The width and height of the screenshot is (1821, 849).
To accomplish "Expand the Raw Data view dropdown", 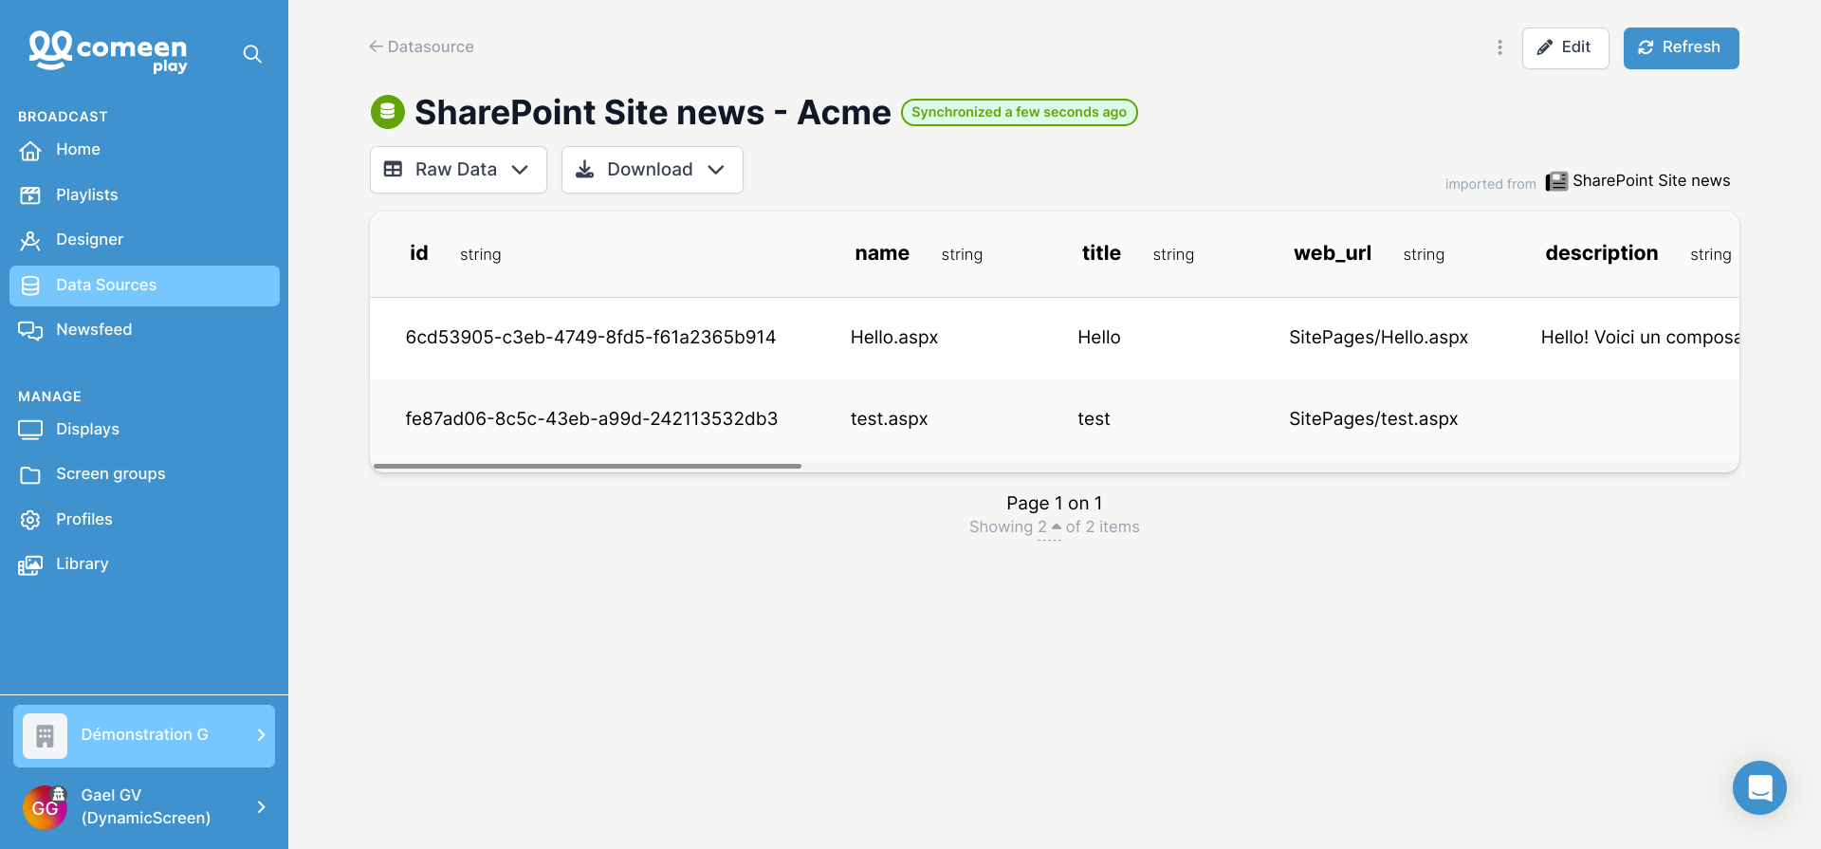I will (x=458, y=170).
